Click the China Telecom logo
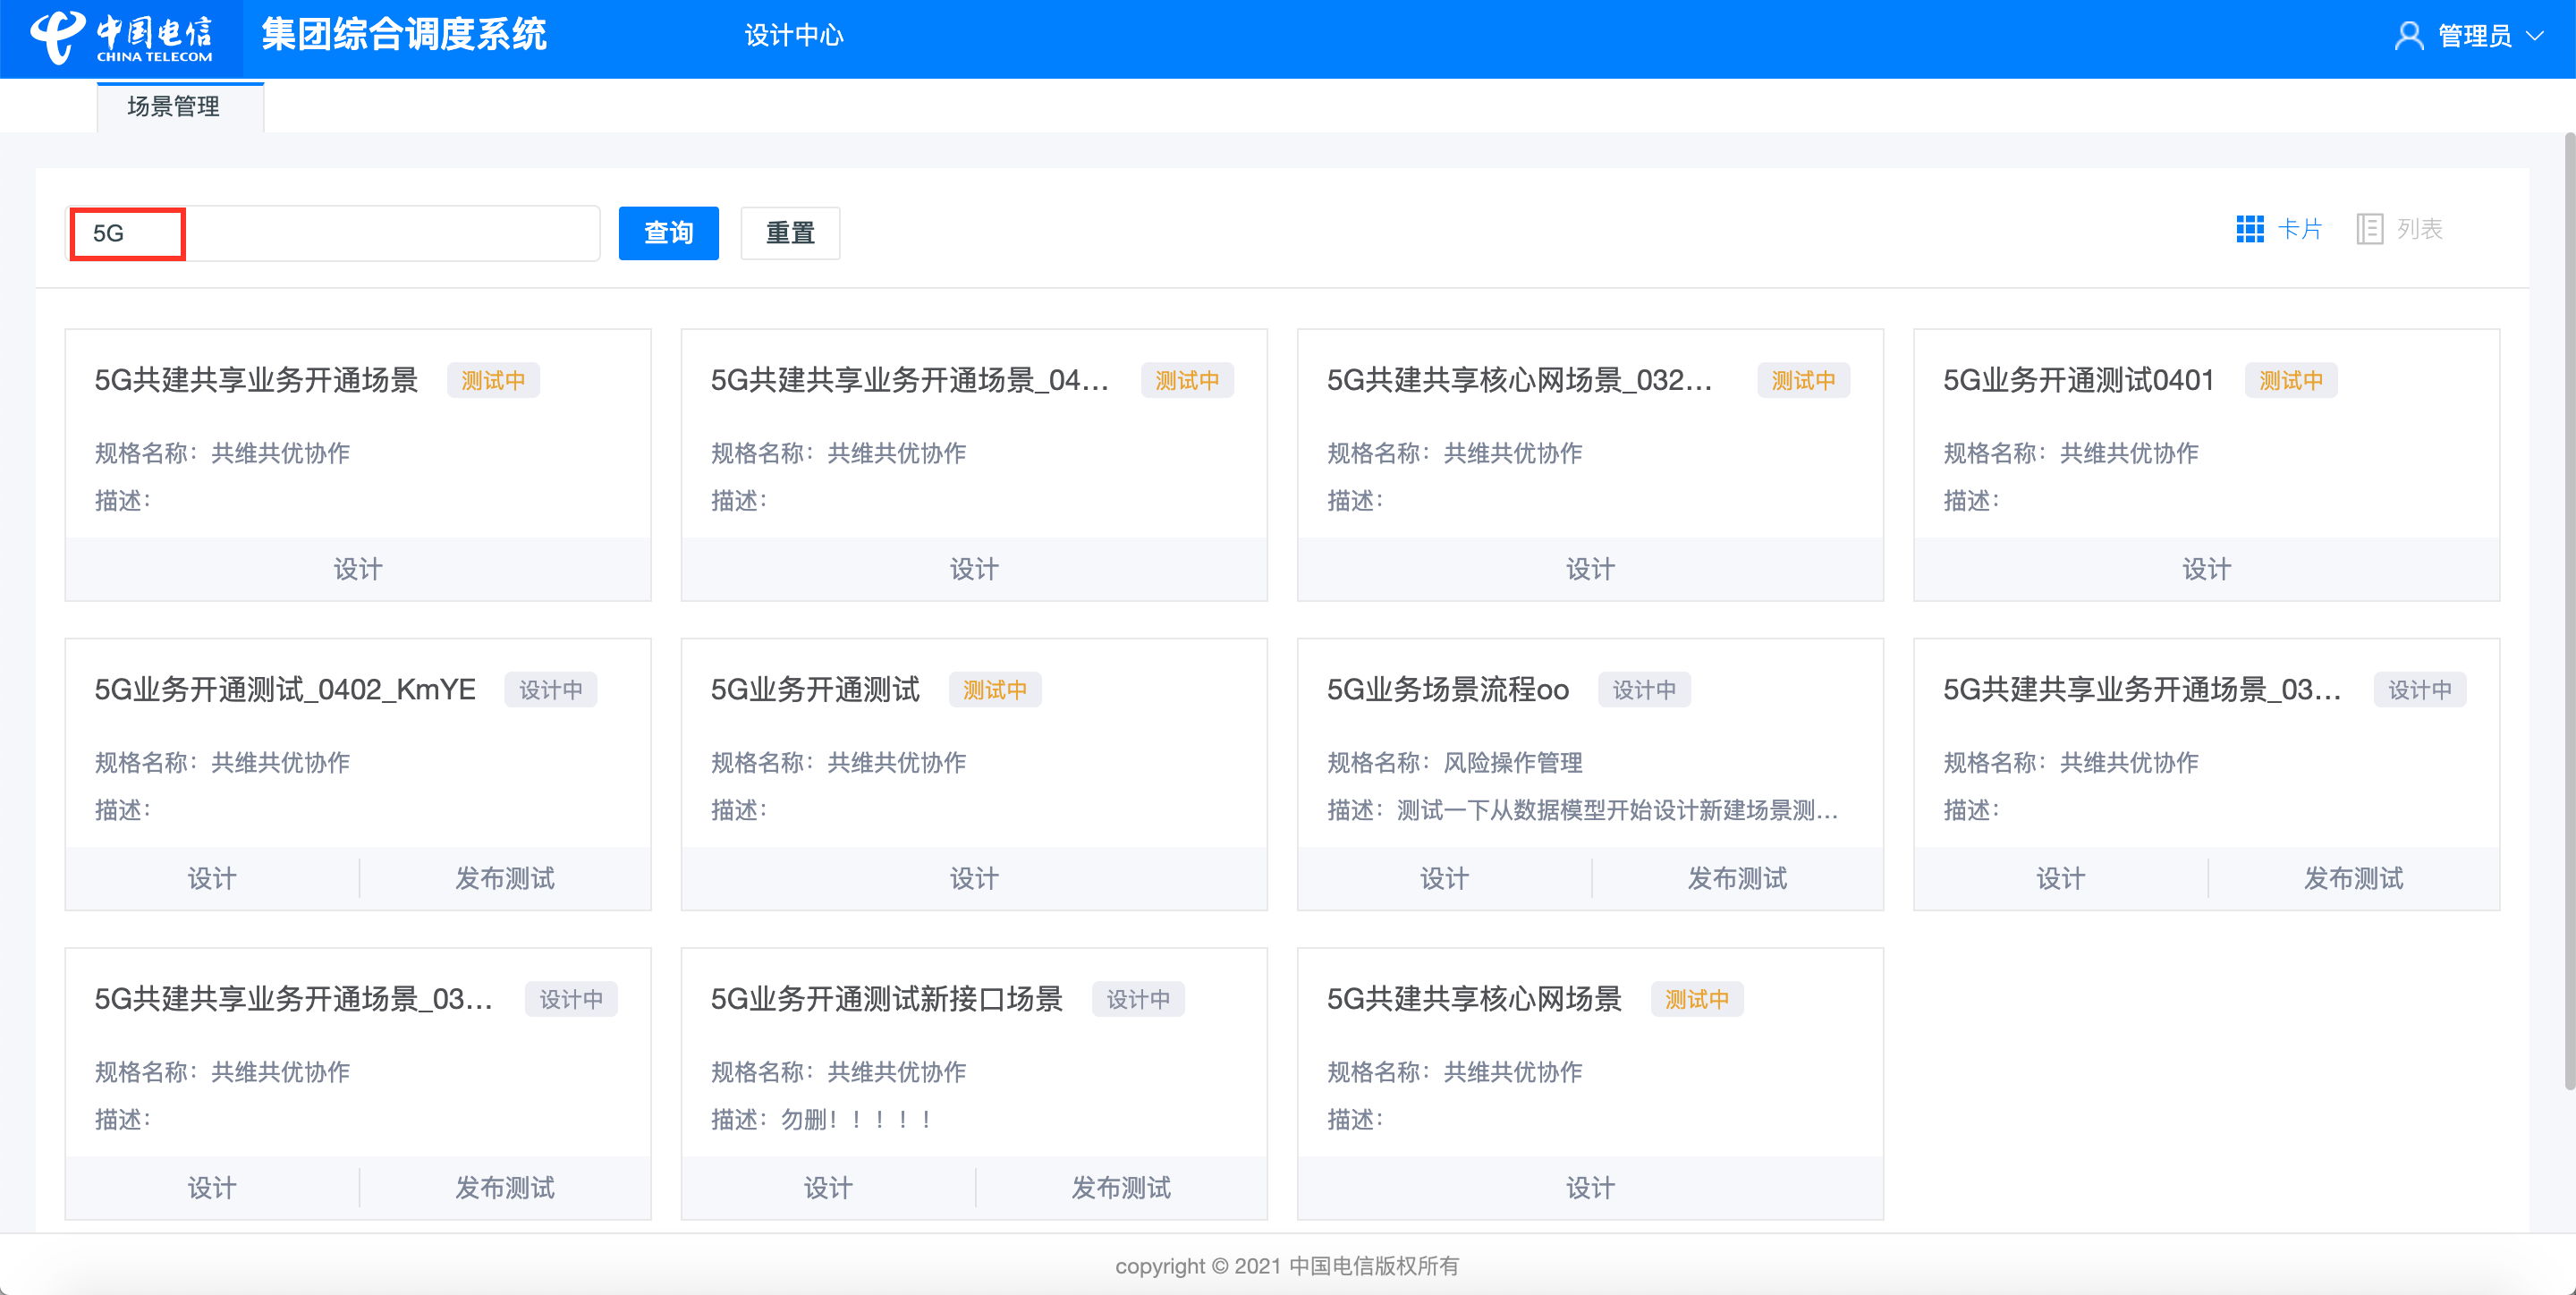The height and width of the screenshot is (1295, 2576). pyautogui.click(x=120, y=37)
